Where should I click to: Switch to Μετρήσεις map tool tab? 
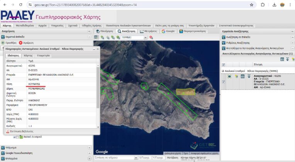tap(148, 31)
